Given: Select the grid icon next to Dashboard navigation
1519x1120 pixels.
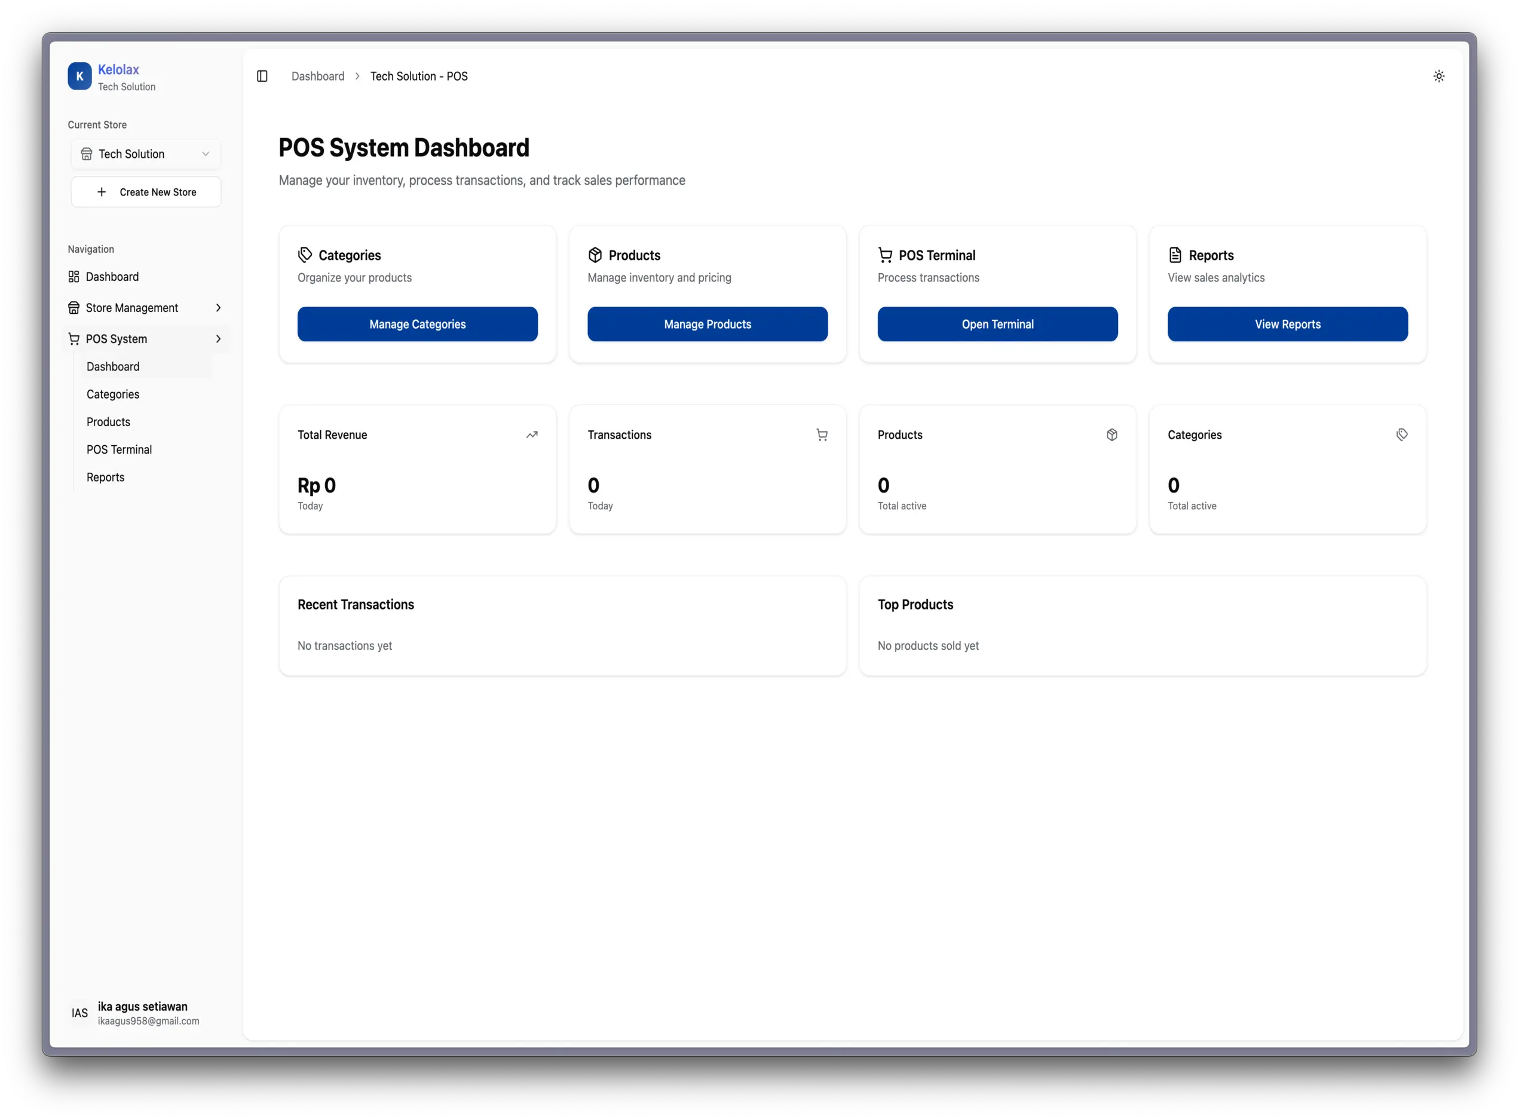Looking at the screenshot, I should 73,276.
